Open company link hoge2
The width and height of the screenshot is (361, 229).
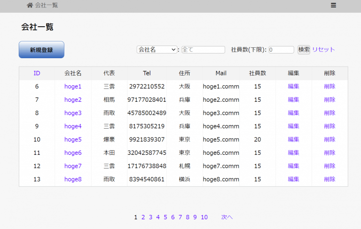[x=73, y=100]
